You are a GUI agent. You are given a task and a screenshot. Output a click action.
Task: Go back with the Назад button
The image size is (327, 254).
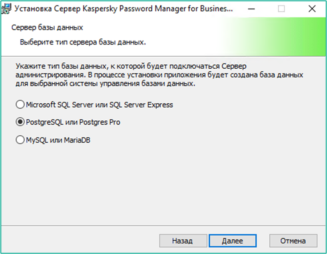coord(183,241)
